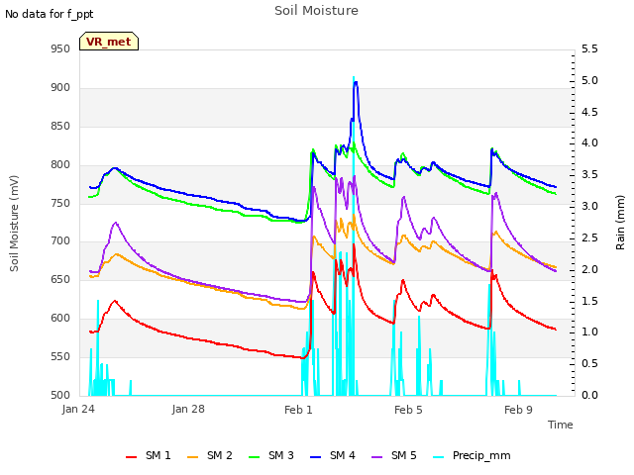Click the Rain (mm) axis label
This screenshot has height=475, width=634.
[x=620, y=223]
